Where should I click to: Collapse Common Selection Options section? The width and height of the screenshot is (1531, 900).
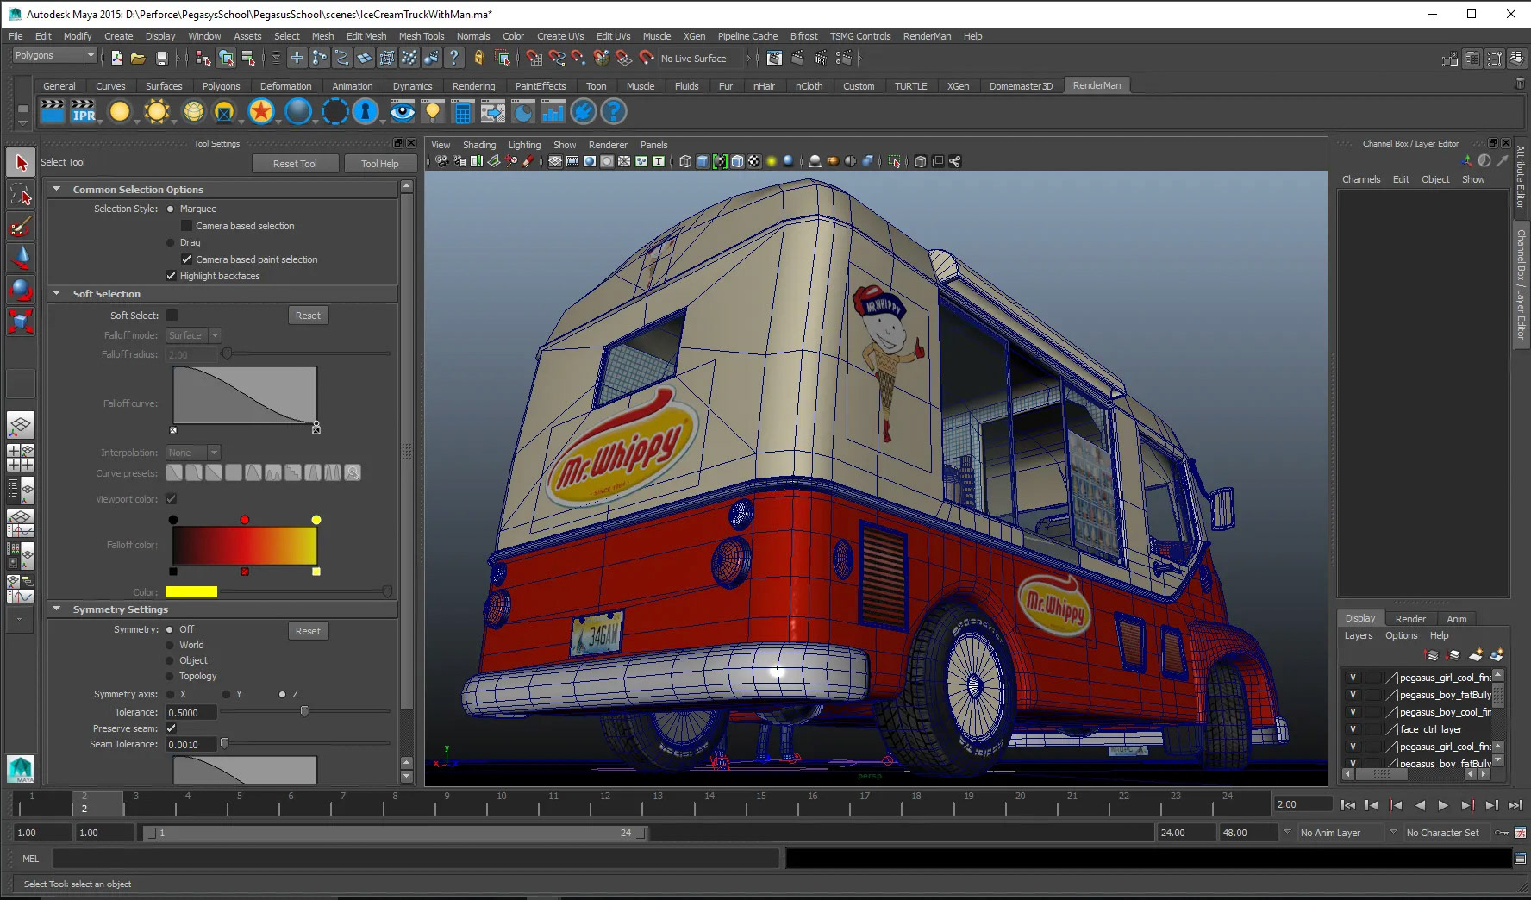57,189
